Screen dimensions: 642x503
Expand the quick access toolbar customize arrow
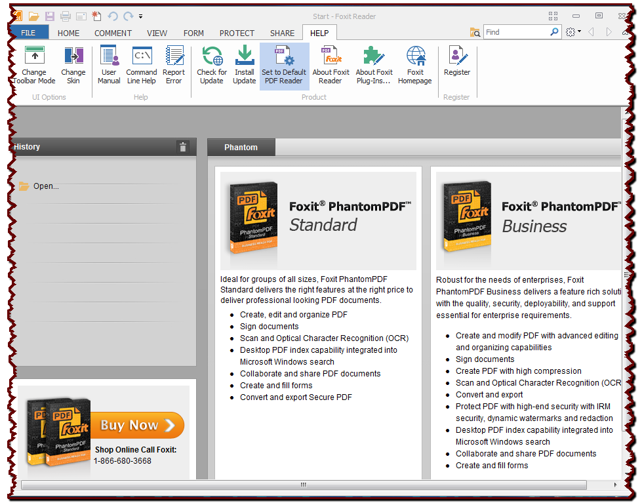click(x=140, y=16)
